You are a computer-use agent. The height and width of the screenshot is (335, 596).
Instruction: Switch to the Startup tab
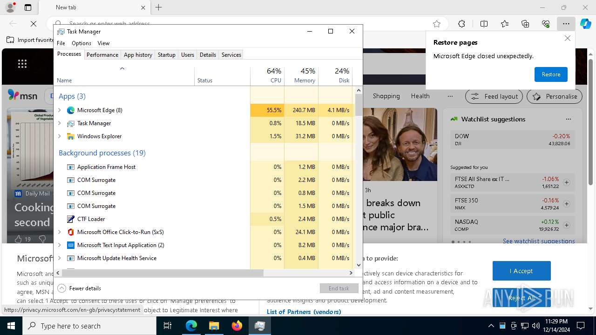click(x=166, y=55)
